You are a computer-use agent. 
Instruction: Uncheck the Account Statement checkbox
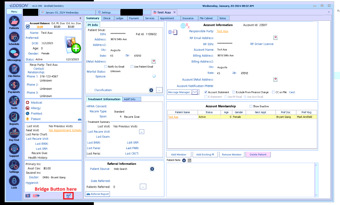tap(206, 92)
